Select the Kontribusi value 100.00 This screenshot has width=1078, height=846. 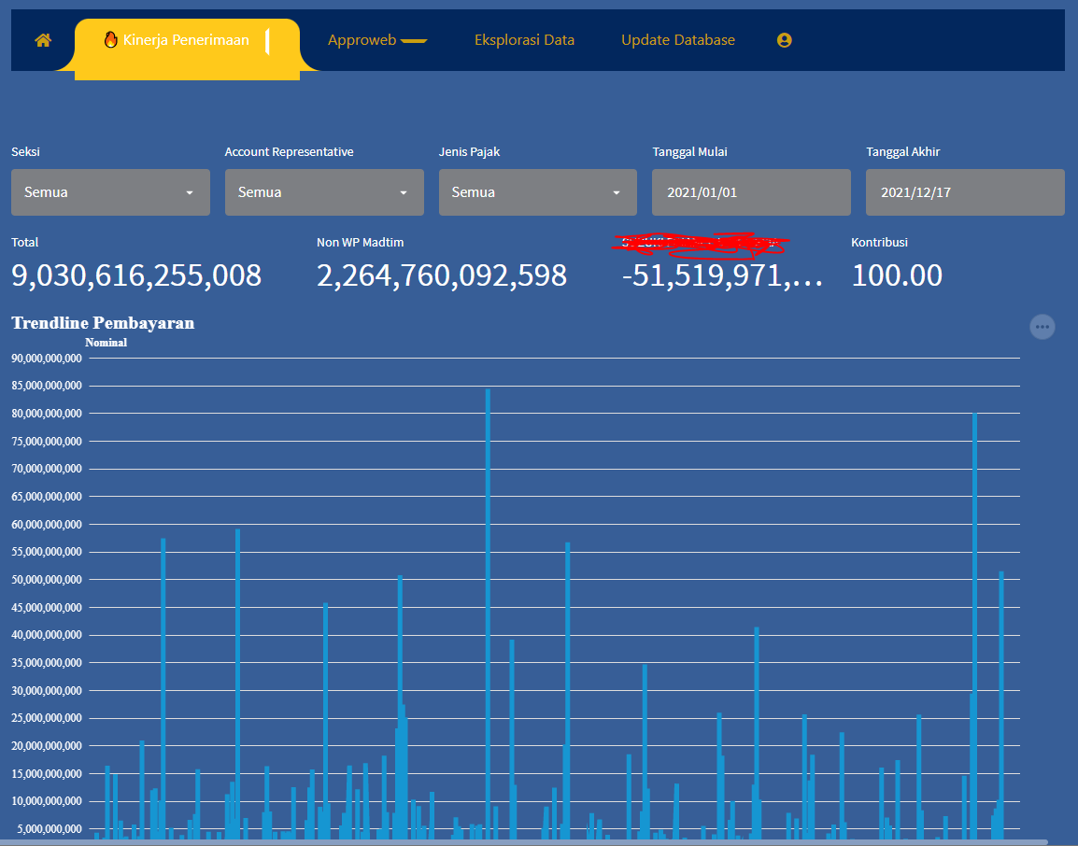point(897,275)
